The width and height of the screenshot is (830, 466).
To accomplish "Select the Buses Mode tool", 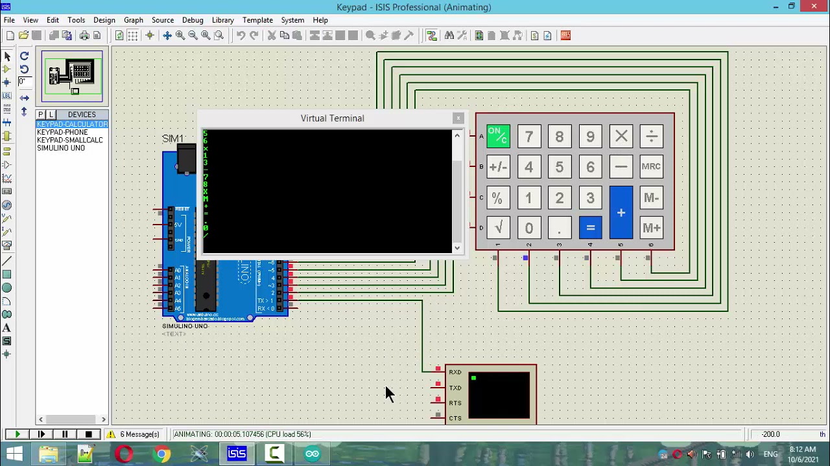I will [7, 122].
